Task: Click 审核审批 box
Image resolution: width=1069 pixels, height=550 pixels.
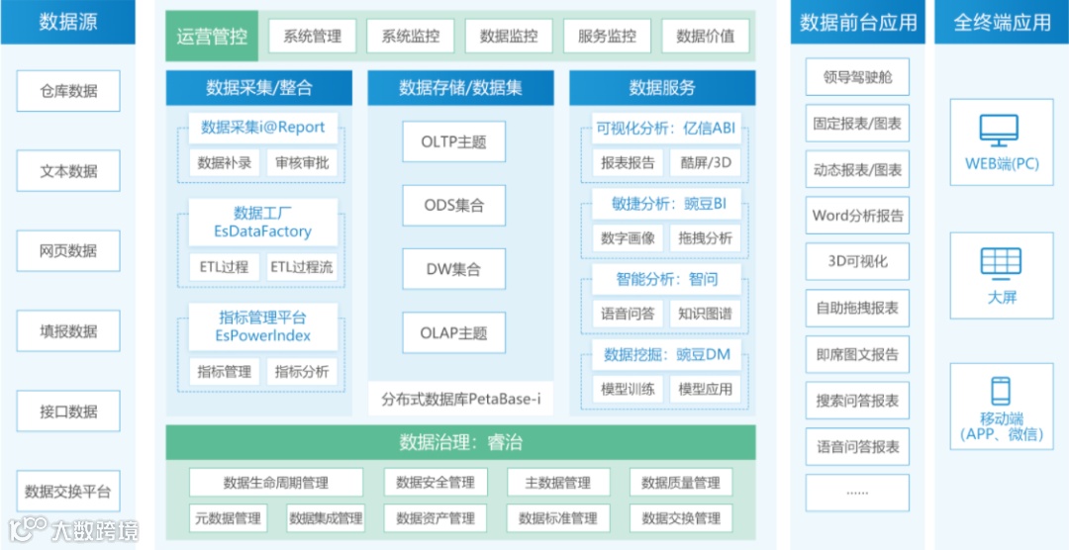Action: pyautogui.click(x=302, y=163)
